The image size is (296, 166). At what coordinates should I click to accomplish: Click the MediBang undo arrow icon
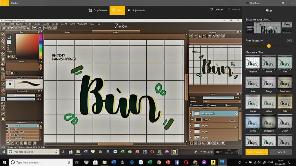tap(35, 28)
